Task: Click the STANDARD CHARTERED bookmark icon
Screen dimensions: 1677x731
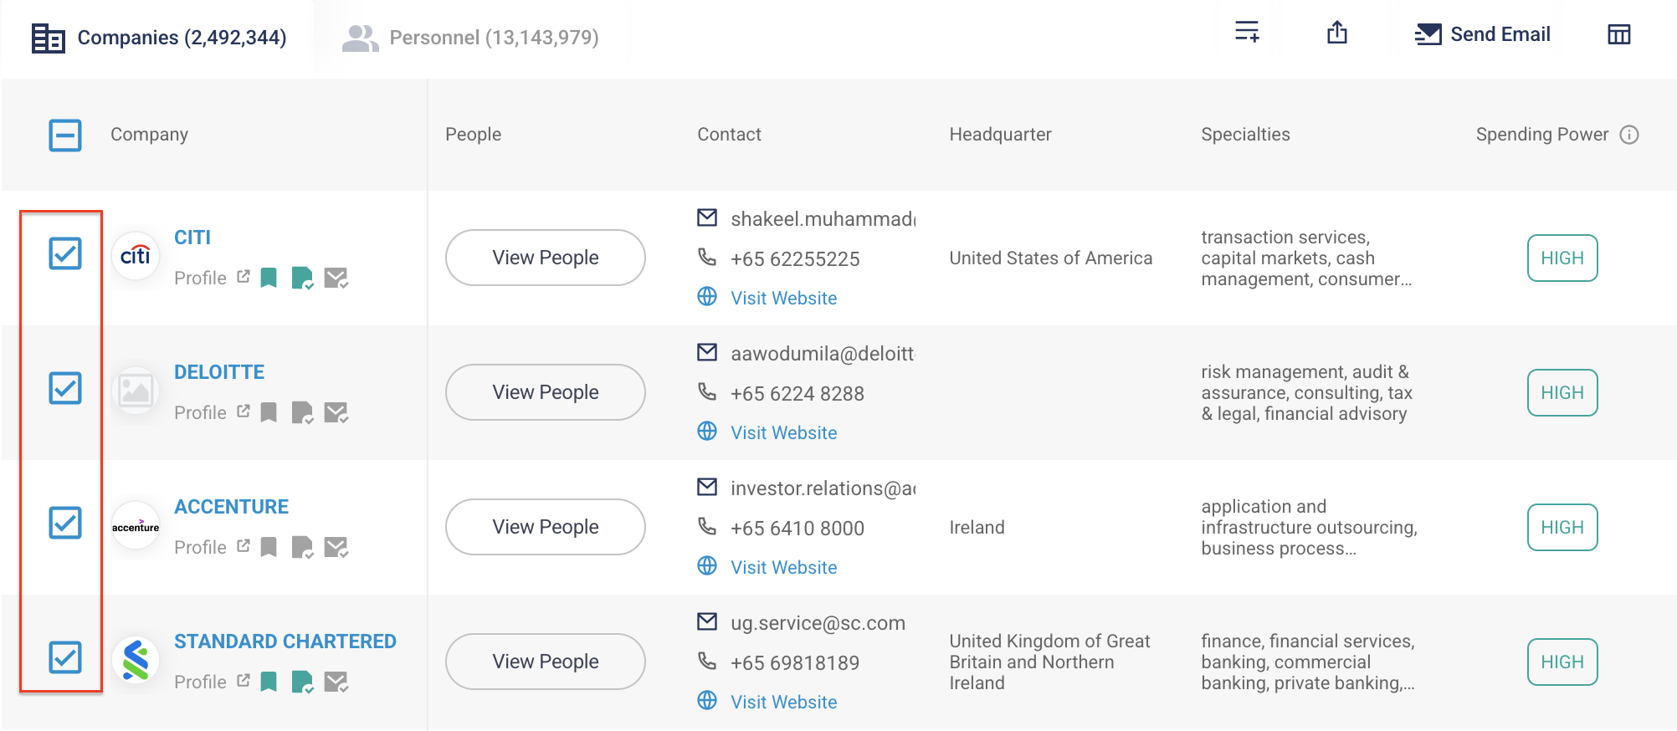Action: pos(269,682)
